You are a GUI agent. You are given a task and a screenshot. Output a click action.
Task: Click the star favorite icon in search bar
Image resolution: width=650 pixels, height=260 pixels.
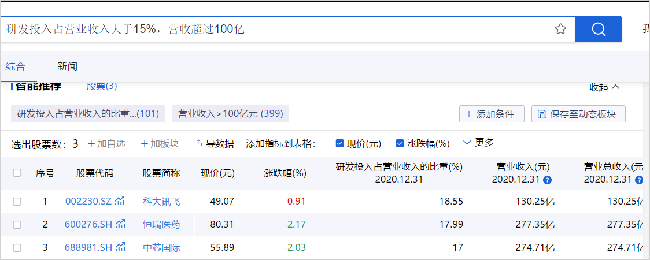560,29
